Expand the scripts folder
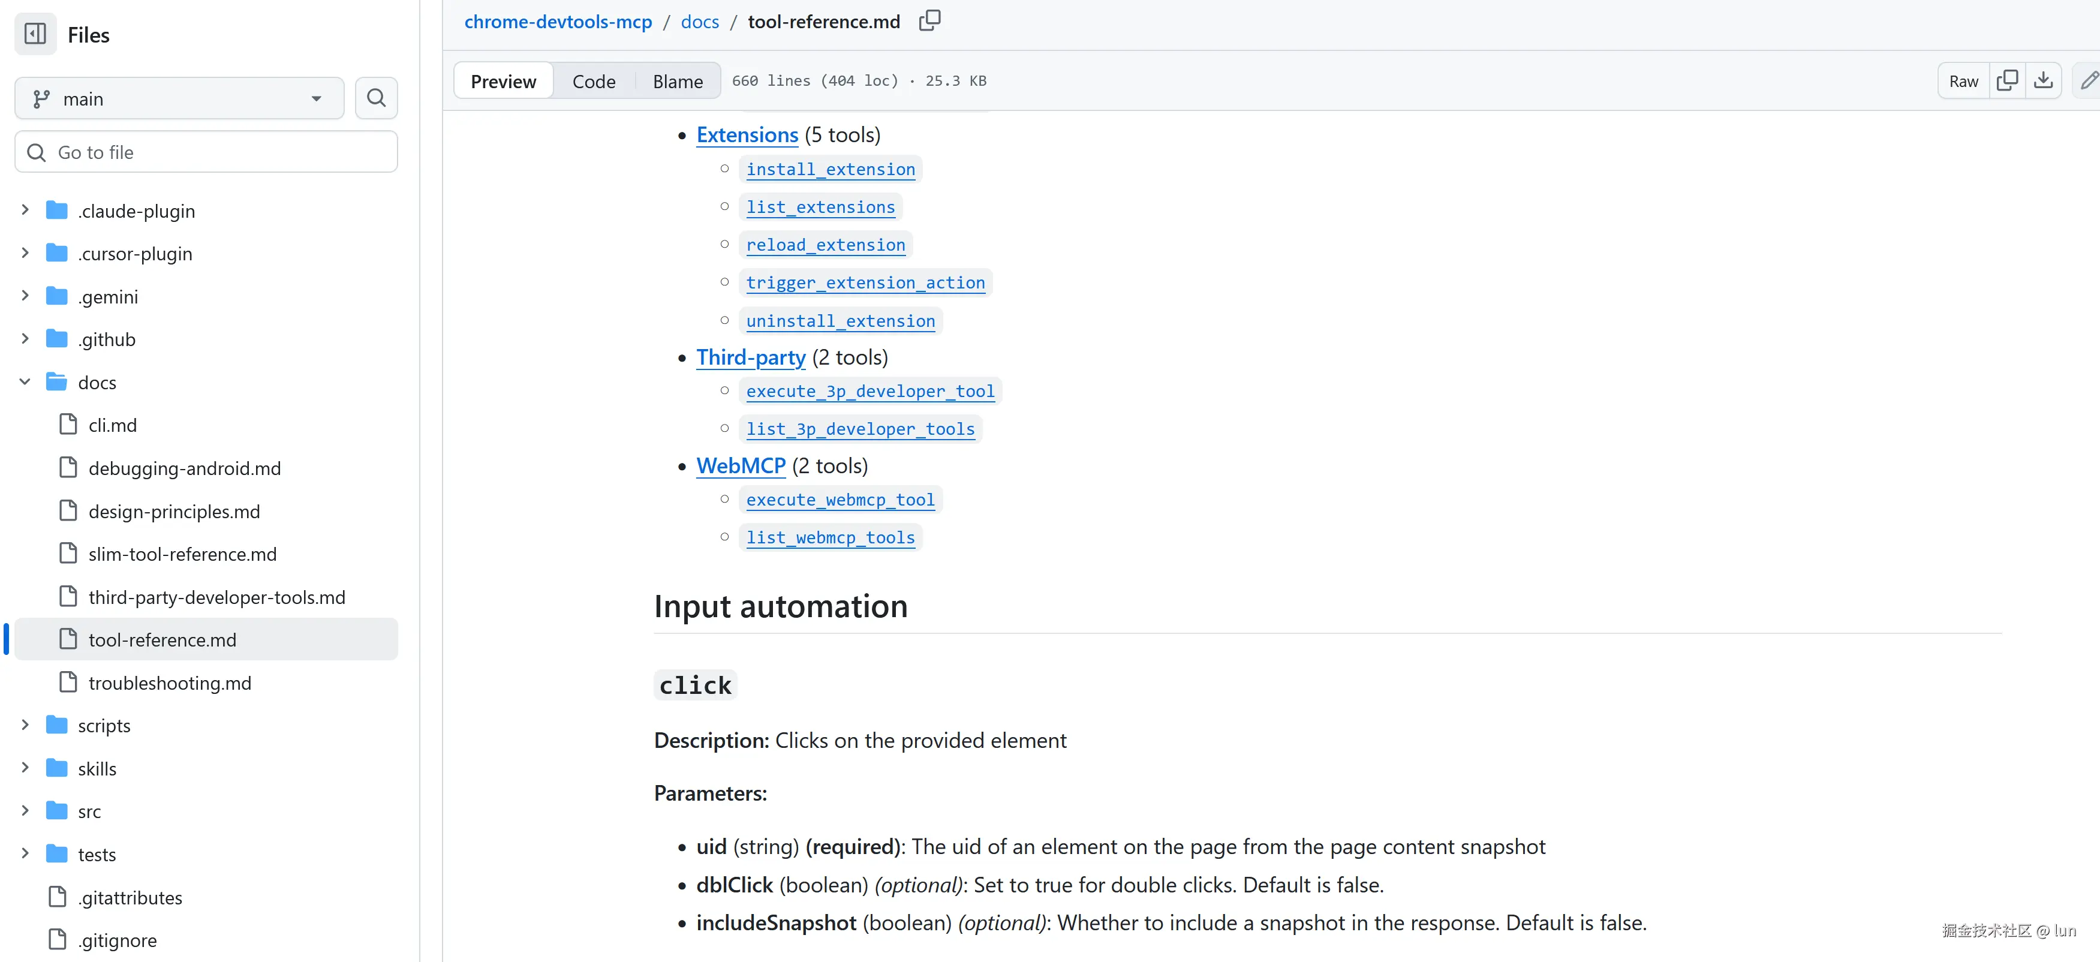This screenshot has height=962, width=2100. coord(25,724)
